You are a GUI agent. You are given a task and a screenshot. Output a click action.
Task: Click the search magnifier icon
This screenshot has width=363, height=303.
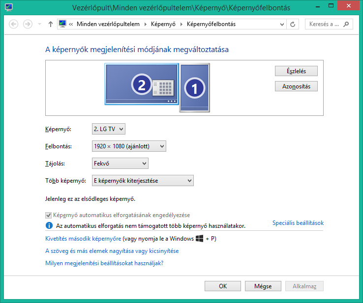(346, 24)
